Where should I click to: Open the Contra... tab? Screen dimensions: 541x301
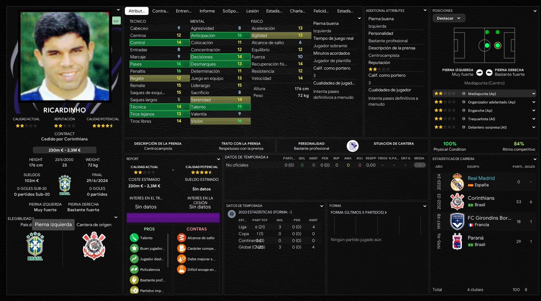click(160, 11)
